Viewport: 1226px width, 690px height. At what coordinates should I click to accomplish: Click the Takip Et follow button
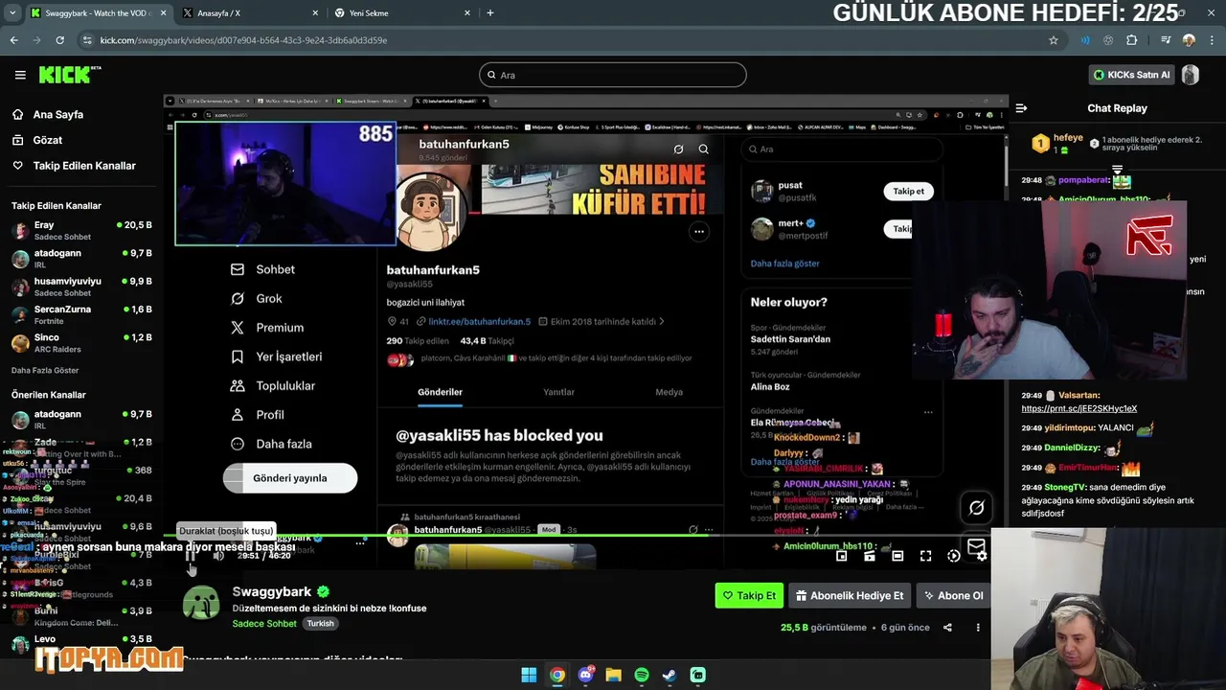(x=749, y=595)
